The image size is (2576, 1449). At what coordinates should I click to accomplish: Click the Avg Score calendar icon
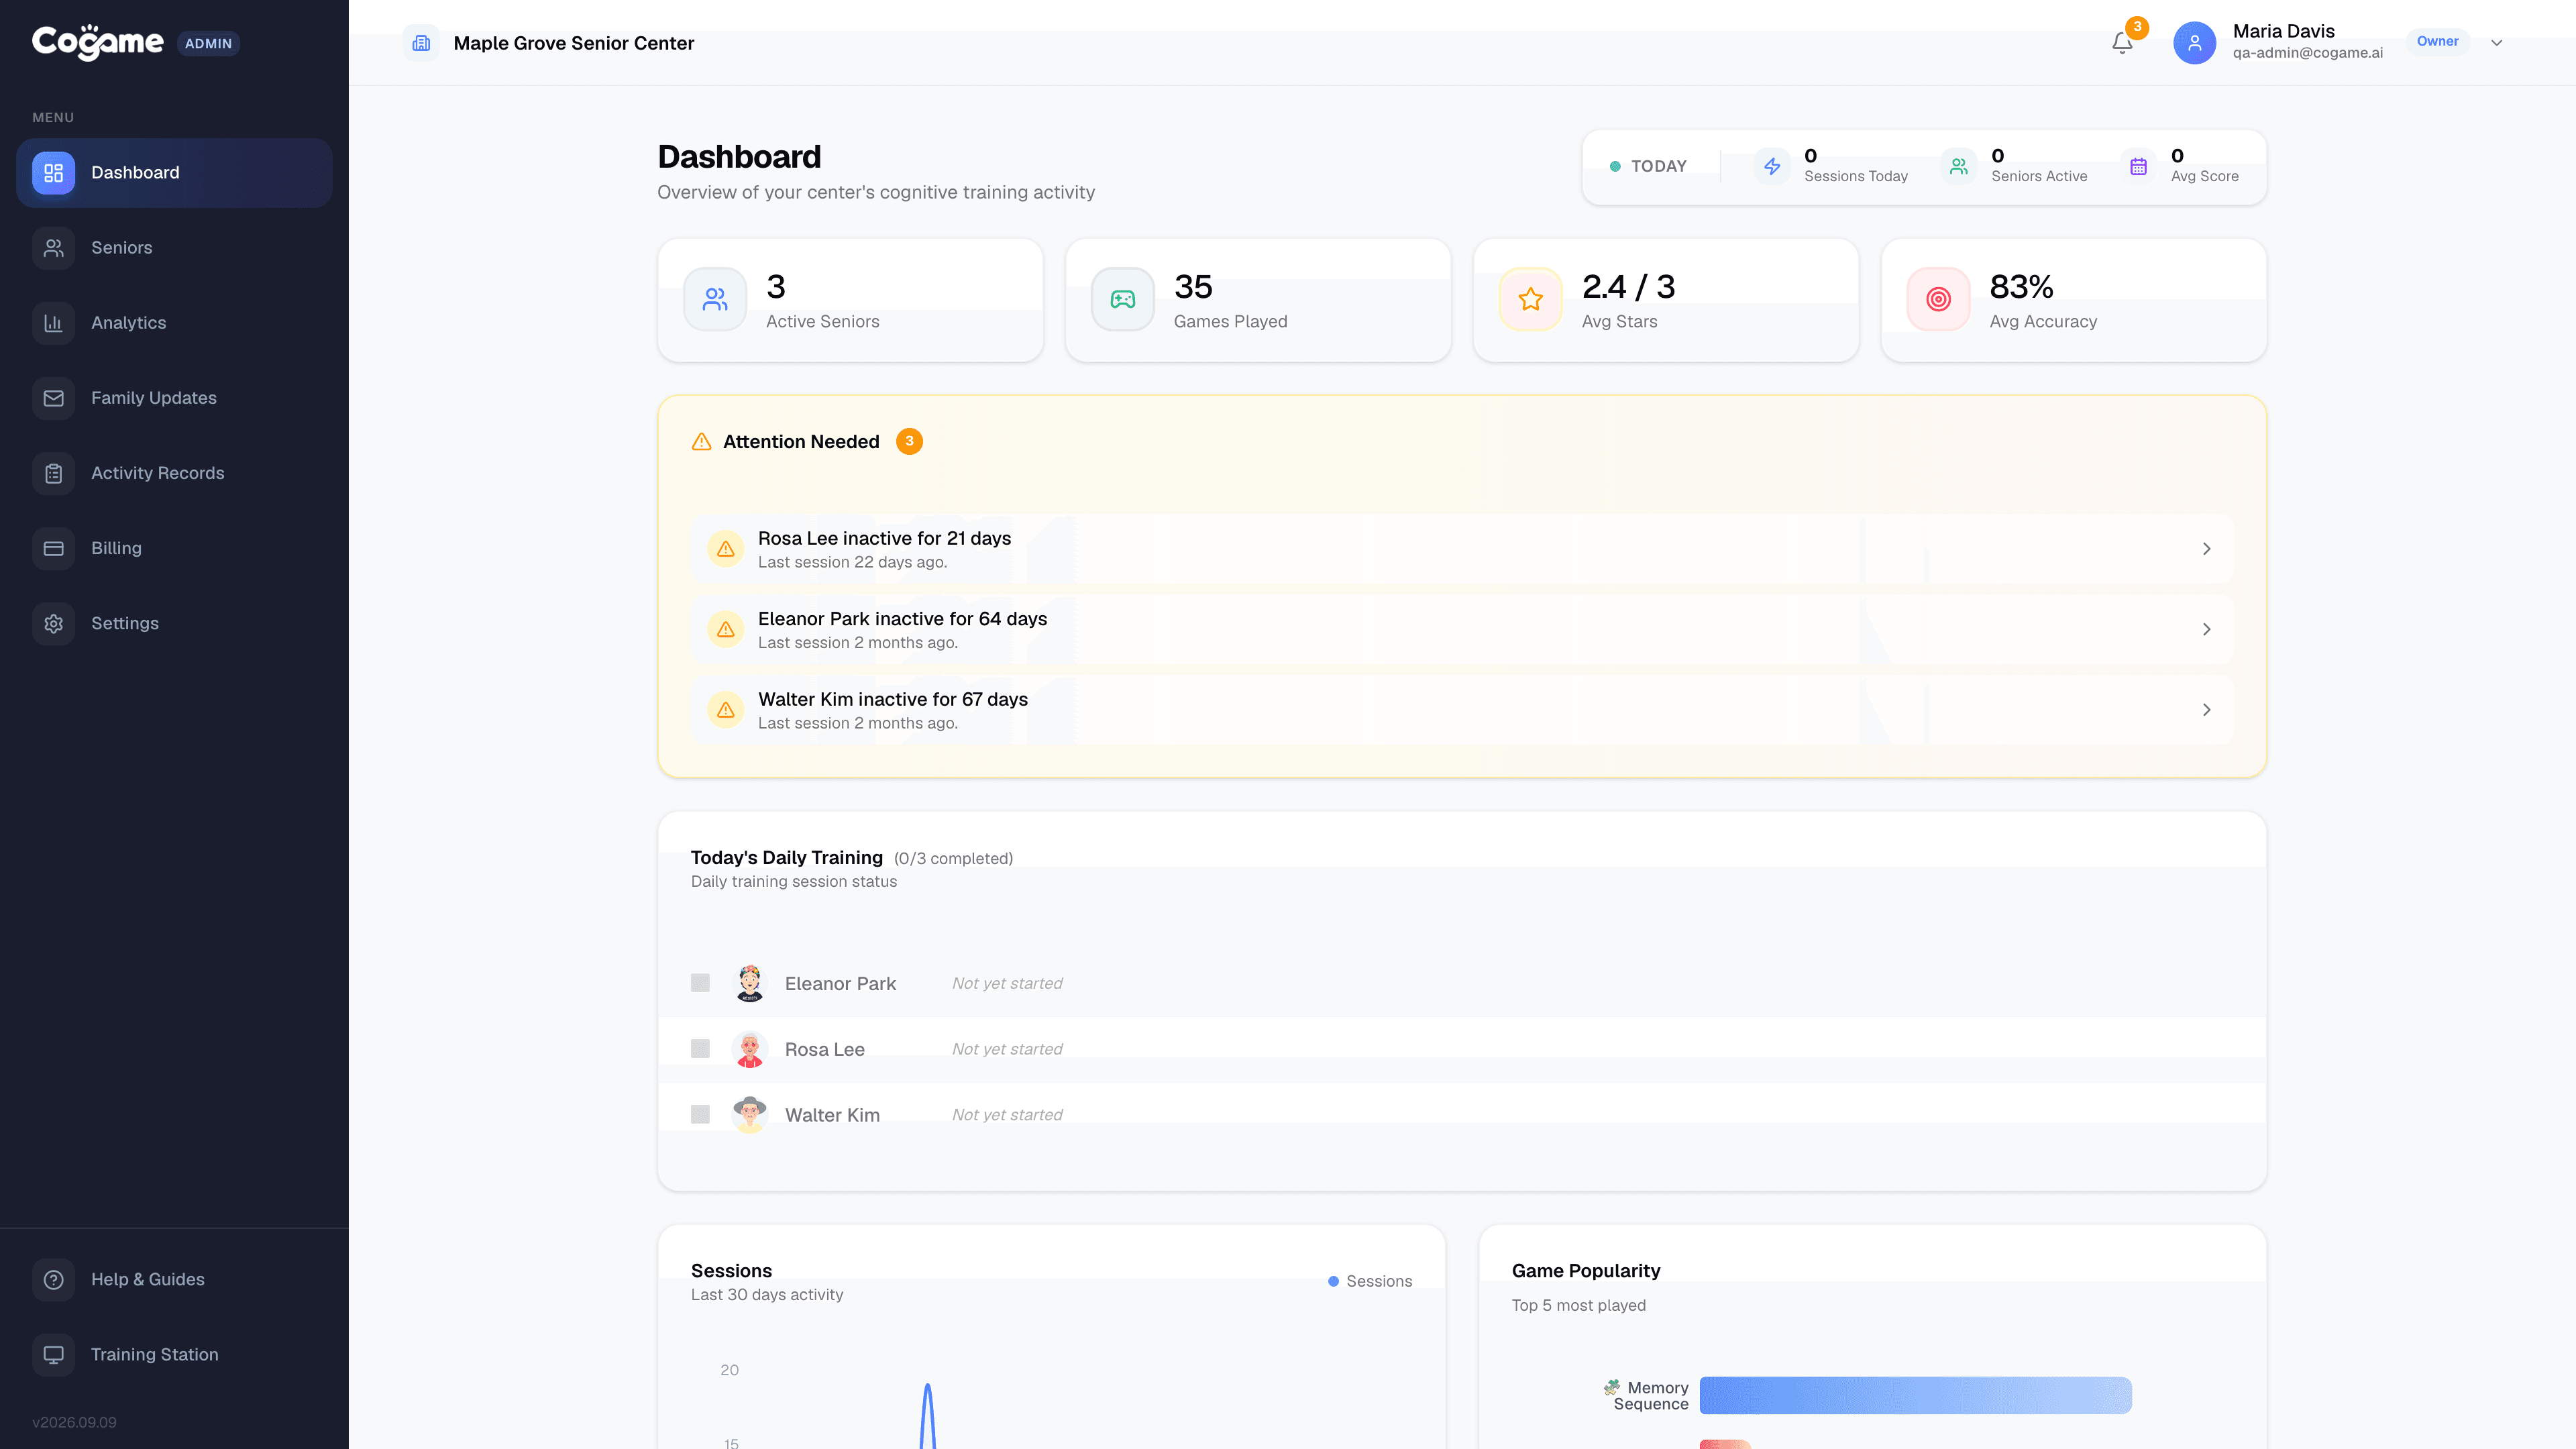2138,166
